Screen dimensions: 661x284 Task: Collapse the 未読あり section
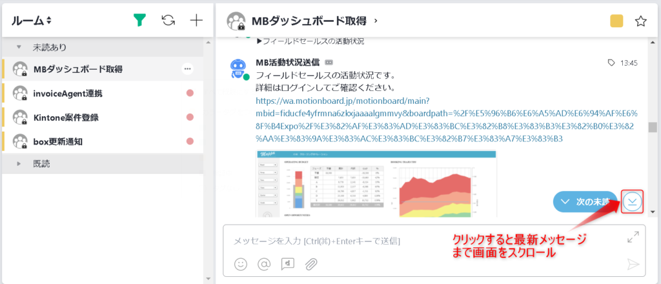19,48
